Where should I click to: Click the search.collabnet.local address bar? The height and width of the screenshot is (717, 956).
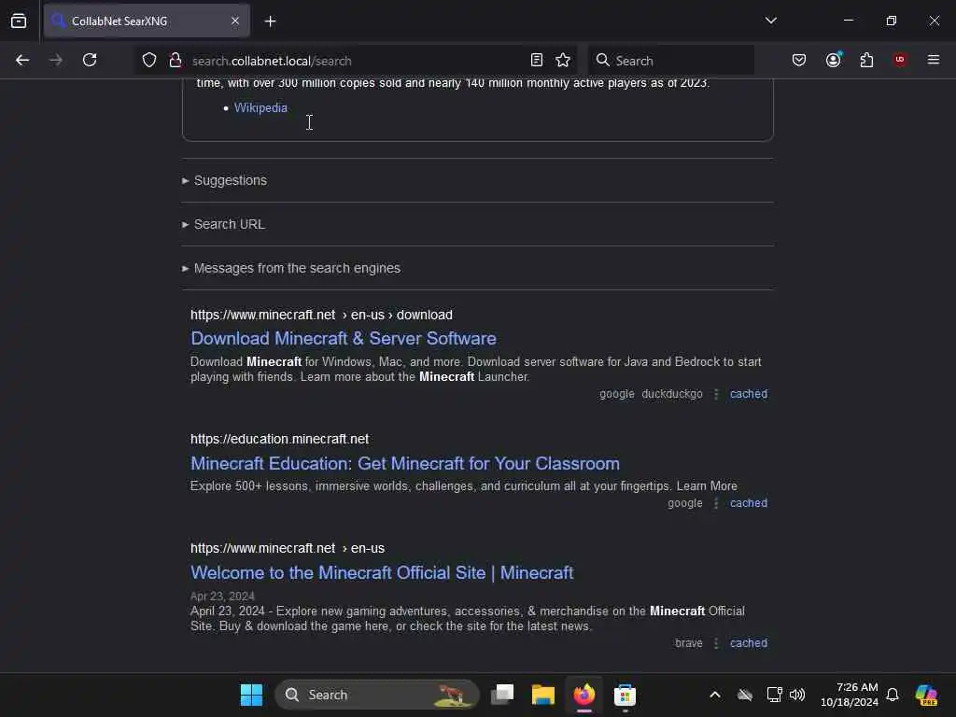point(354,61)
